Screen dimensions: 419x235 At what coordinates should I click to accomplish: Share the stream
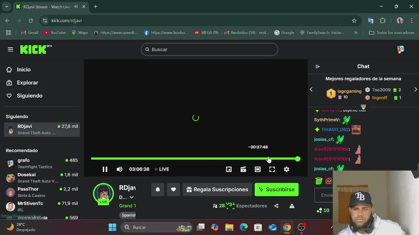click(x=276, y=206)
